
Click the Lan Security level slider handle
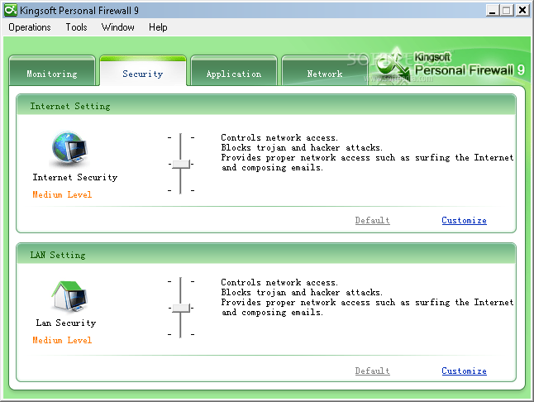coord(181,309)
